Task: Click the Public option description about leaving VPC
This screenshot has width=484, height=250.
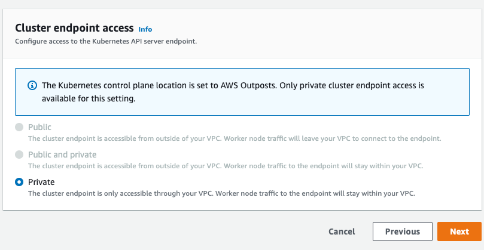Action: pyautogui.click(x=235, y=138)
